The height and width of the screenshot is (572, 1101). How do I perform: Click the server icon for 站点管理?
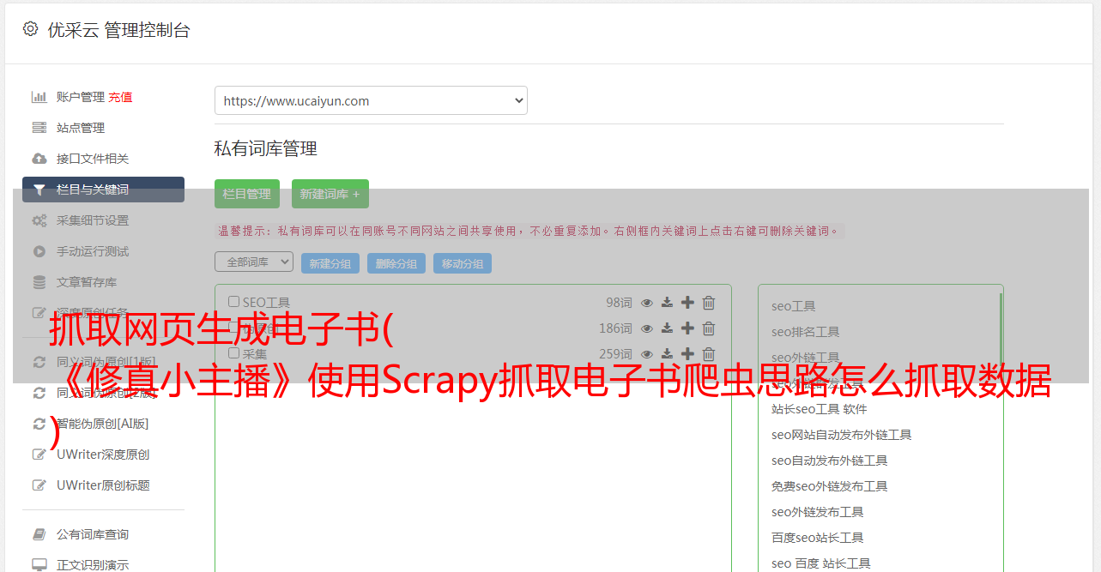tap(39, 128)
